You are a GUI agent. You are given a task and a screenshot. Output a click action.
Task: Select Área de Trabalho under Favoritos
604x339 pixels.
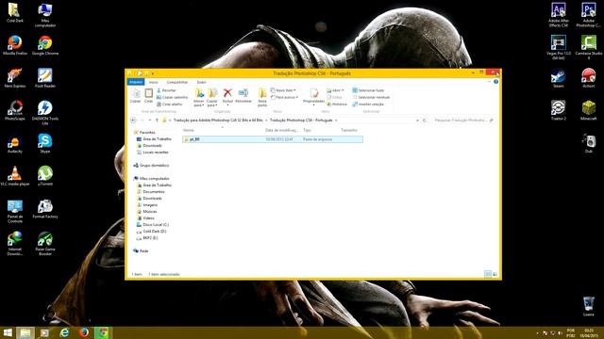pyautogui.click(x=154, y=139)
